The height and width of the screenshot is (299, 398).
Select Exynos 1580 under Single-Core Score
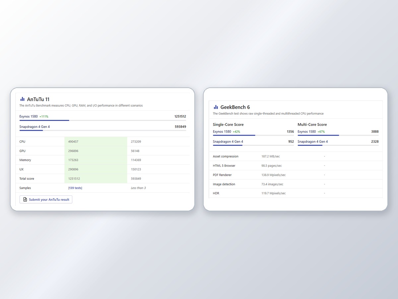[x=222, y=132]
